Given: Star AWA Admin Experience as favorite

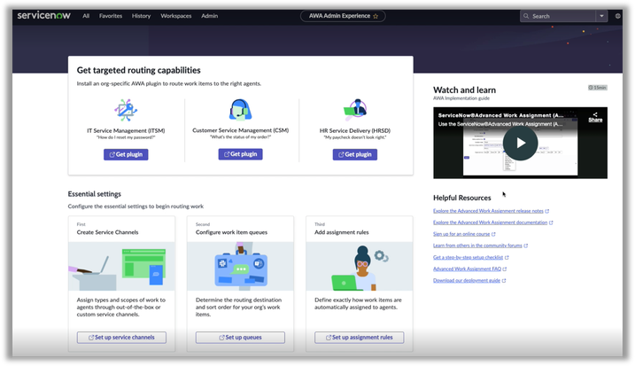Looking at the screenshot, I should point(376,16).
